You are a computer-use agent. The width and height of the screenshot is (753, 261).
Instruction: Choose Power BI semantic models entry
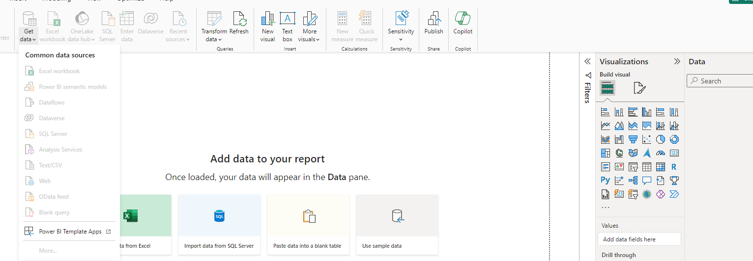pos(69,87)
